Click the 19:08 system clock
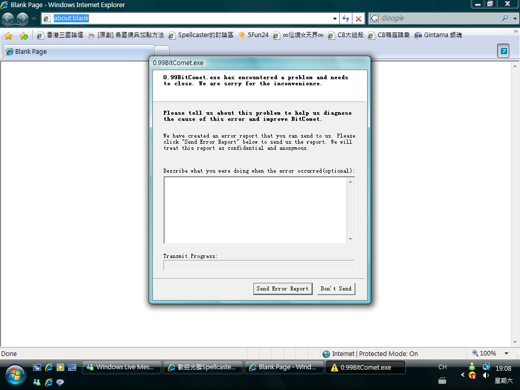This screenshot has width=520, height=390. point(503,369)
